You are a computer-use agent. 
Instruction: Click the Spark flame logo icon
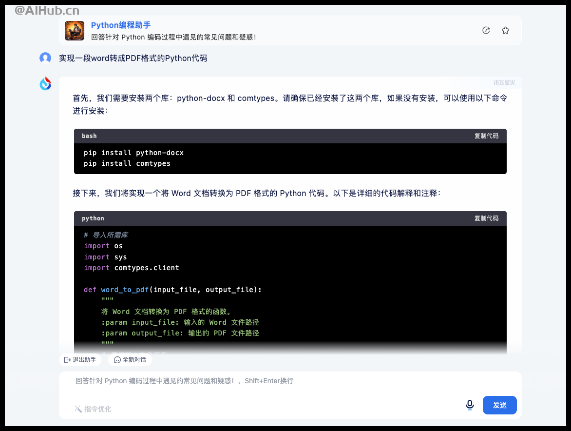pos(45,84)
